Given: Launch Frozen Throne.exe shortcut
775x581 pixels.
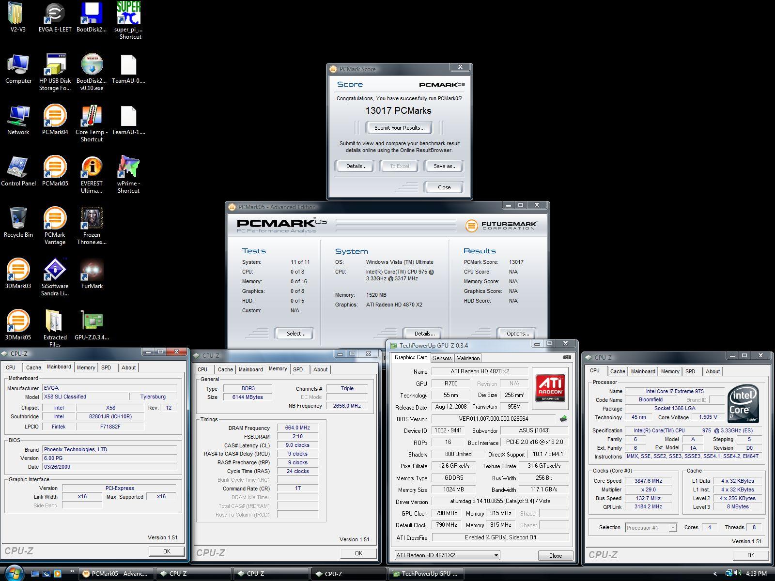Looking at the screenshot, I should pos(92,219).
